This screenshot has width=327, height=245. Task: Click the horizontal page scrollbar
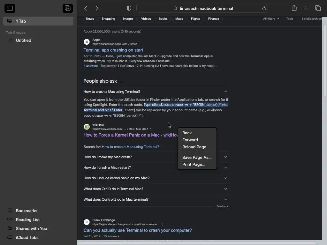coord(196,243)
